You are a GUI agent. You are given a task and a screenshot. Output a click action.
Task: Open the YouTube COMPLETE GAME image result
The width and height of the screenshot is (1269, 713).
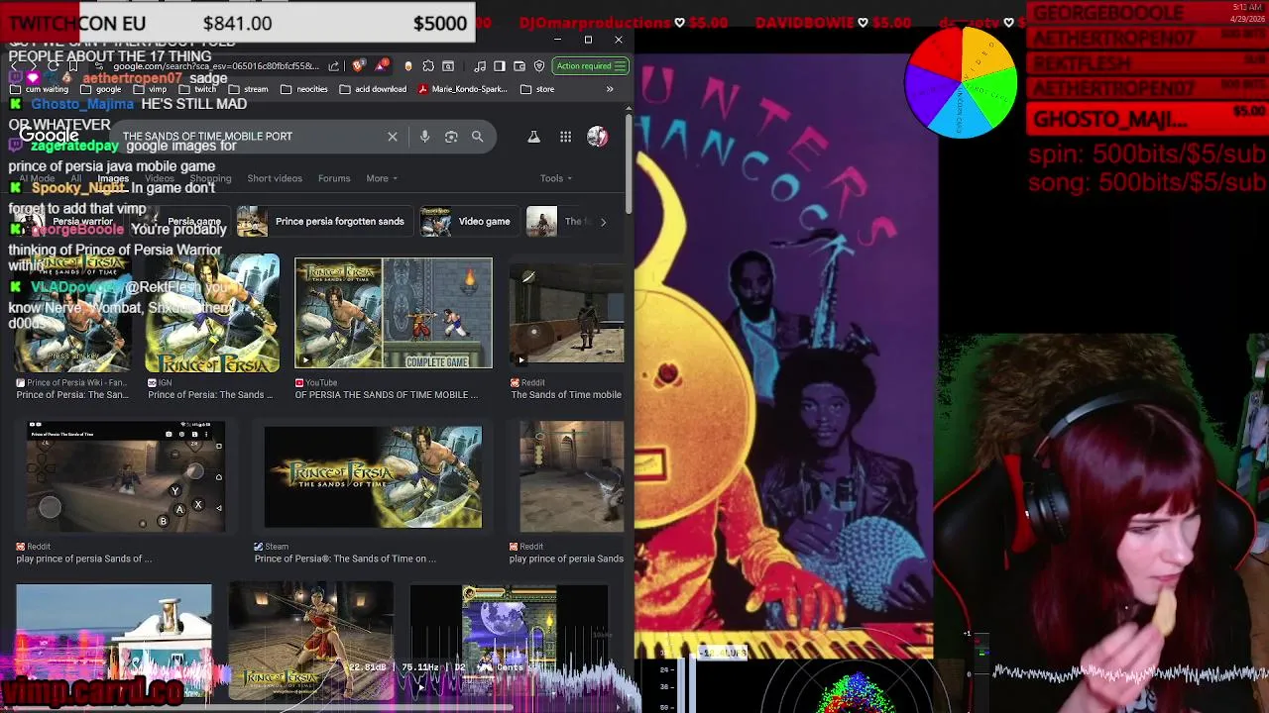[394, 313]
